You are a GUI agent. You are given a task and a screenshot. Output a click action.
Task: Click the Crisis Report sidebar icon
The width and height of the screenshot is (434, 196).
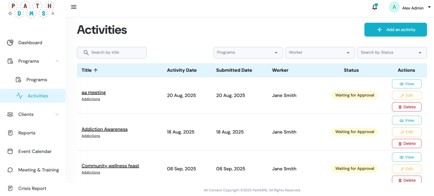[x=10, y=188]
